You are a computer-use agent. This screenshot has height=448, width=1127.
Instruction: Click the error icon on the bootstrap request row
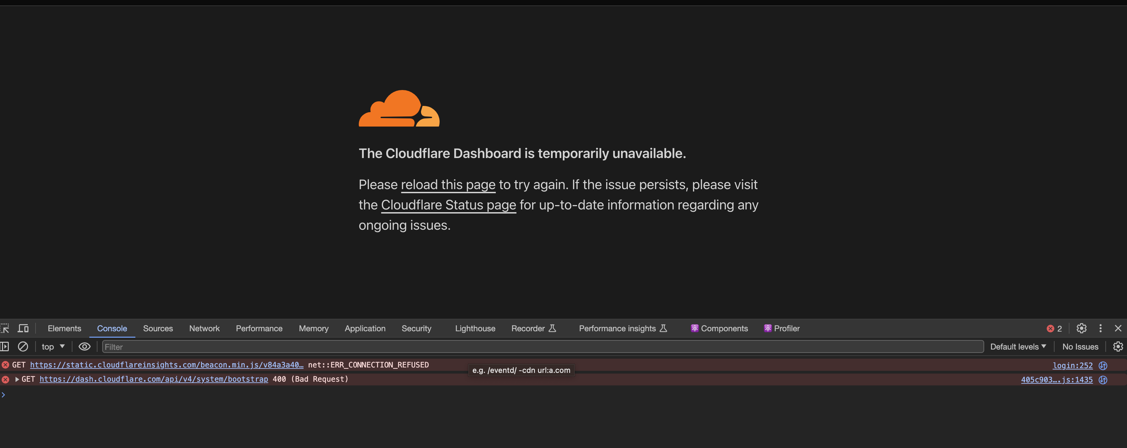pos(5,379)
